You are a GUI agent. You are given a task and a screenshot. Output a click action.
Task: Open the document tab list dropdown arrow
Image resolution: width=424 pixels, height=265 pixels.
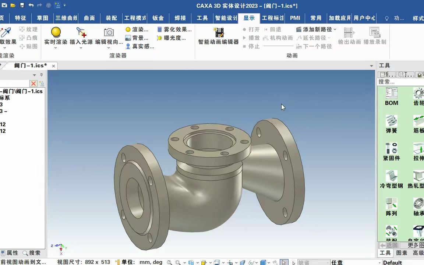tap(371, 66)
